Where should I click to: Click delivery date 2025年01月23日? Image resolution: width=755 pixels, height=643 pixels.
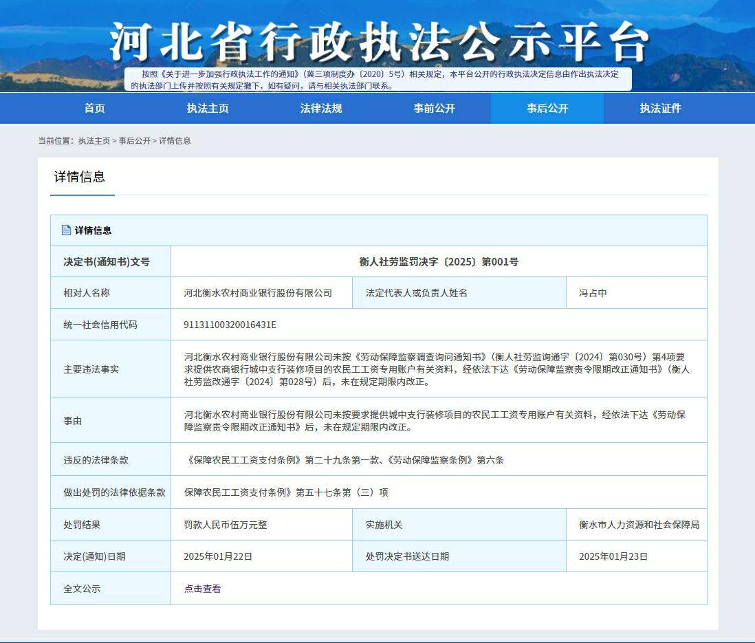pos(613,556)
